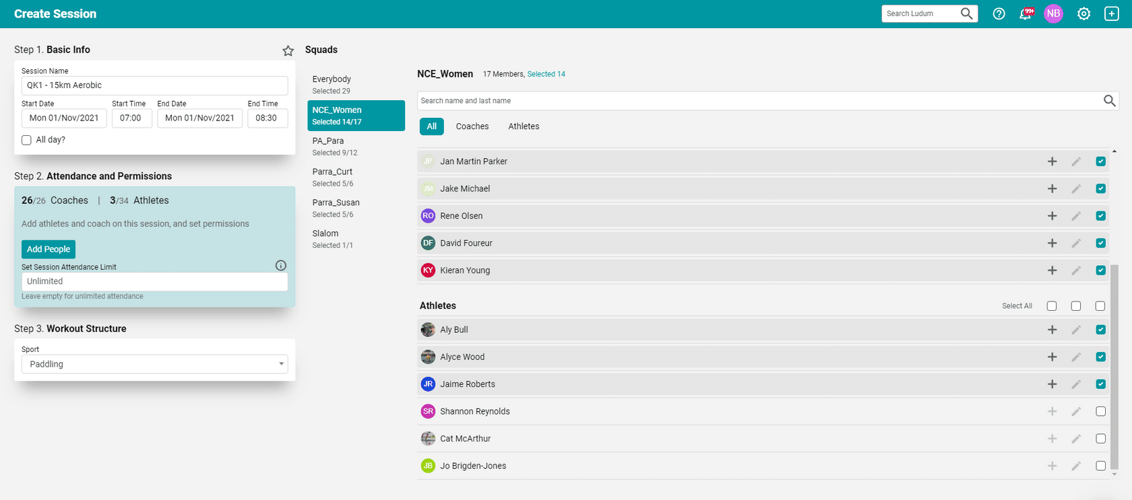
Task: Click the member list scrollbar thumb
Action: pyautogui.click(x=1114, y=367)
